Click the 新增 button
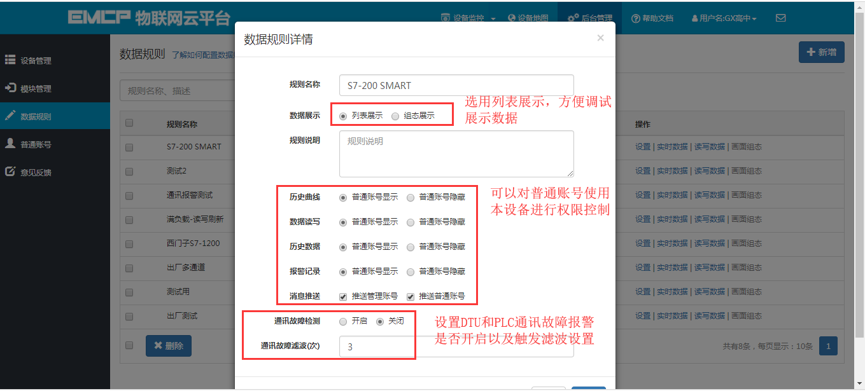Viewport: 865px width, 391px height. click(x=821, y=52)
